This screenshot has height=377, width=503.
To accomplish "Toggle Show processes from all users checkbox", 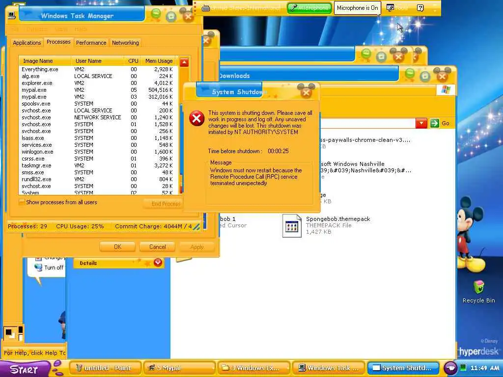I will pos(22,202).
